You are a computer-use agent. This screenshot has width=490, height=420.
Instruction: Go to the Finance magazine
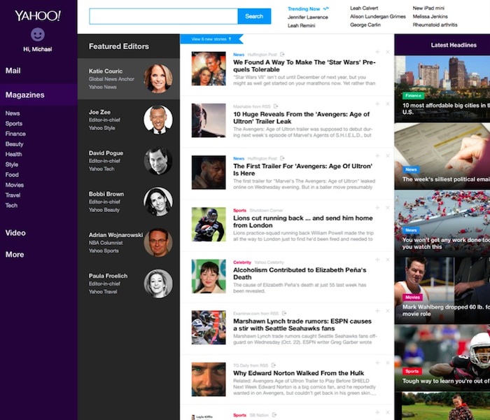pos(15,134)
